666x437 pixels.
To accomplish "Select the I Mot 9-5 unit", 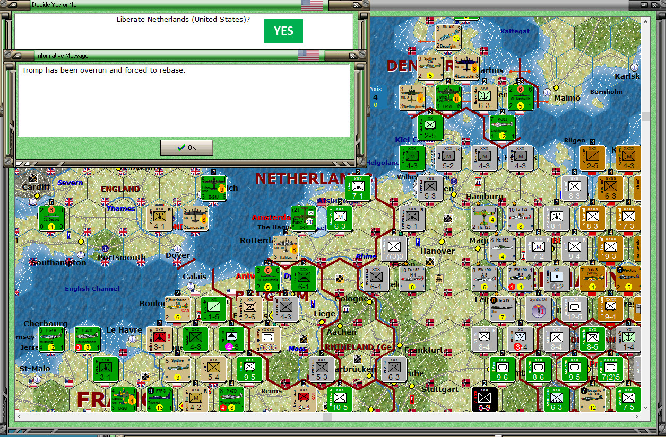I will (x=250, y=370).
